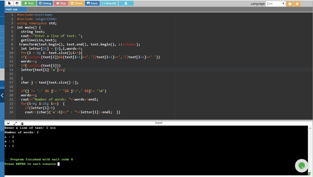Open the info icon next to Language
This screenshot has height=177, width=313.
coord(290,4)
